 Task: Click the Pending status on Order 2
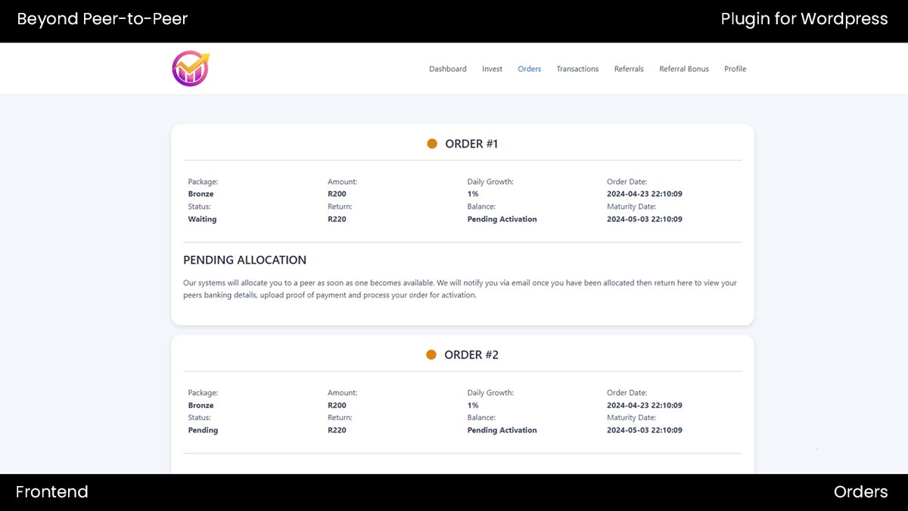click(202, 430)
